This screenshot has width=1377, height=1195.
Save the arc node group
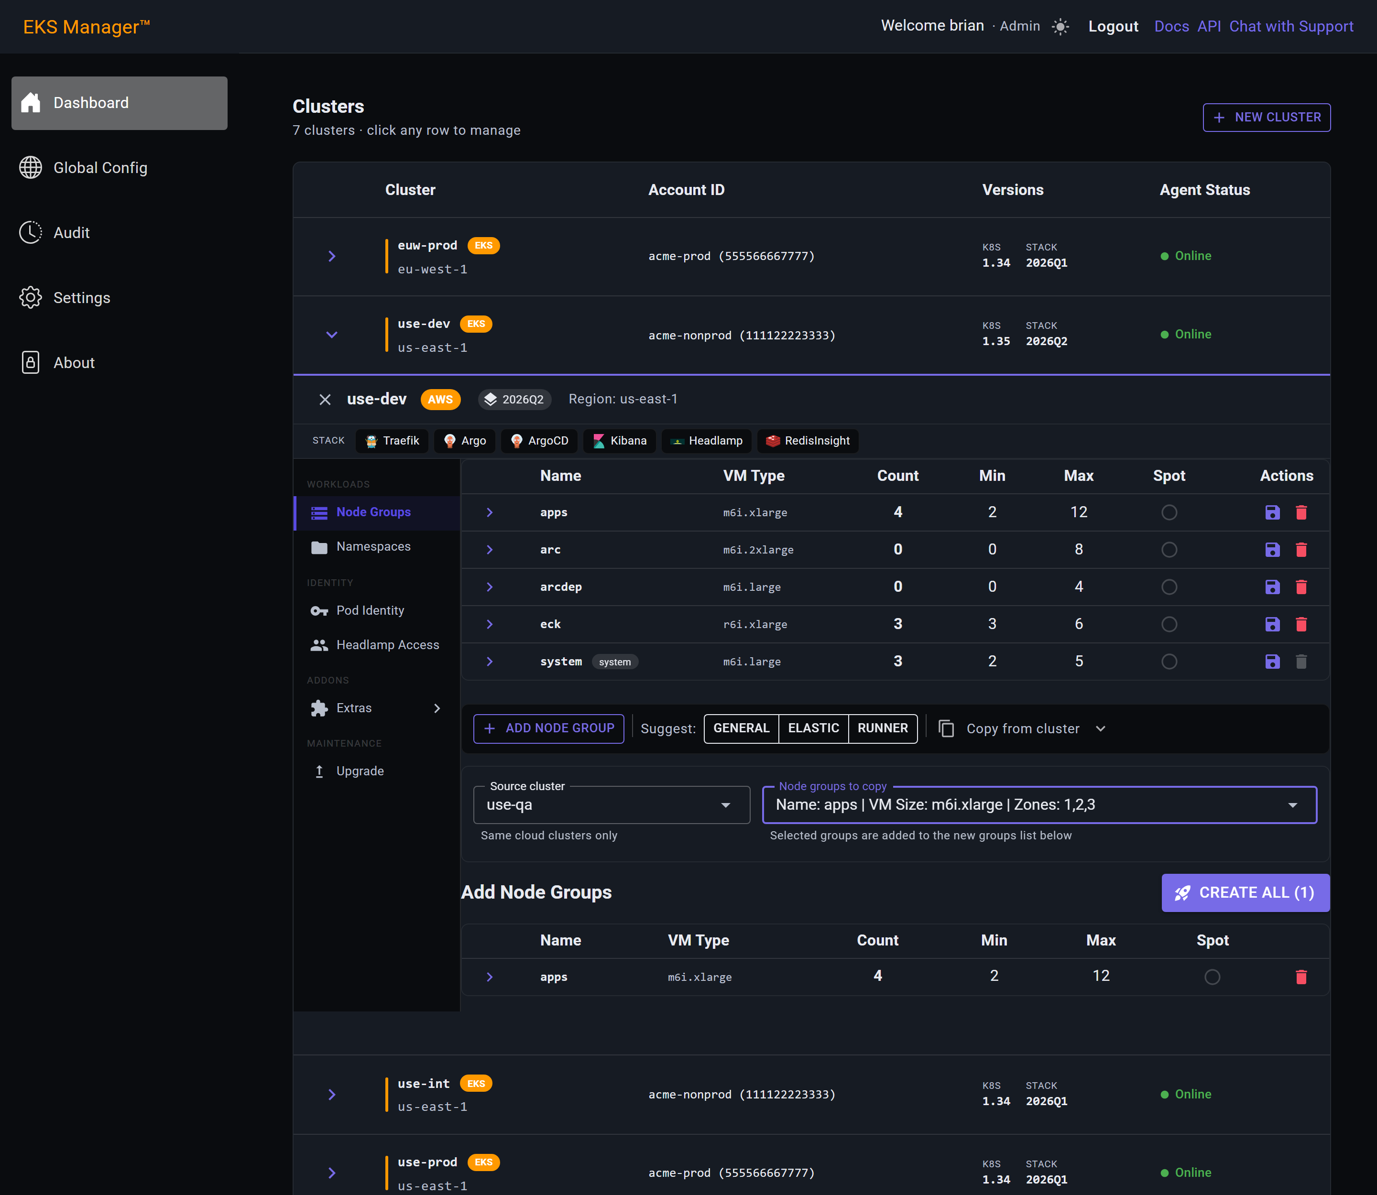1272,550
